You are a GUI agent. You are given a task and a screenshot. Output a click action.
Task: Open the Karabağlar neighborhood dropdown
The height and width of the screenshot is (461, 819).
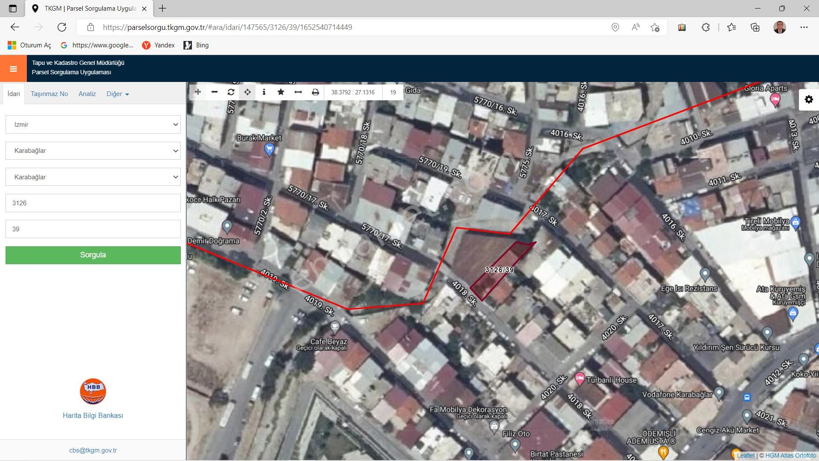[x=93, y=177]
